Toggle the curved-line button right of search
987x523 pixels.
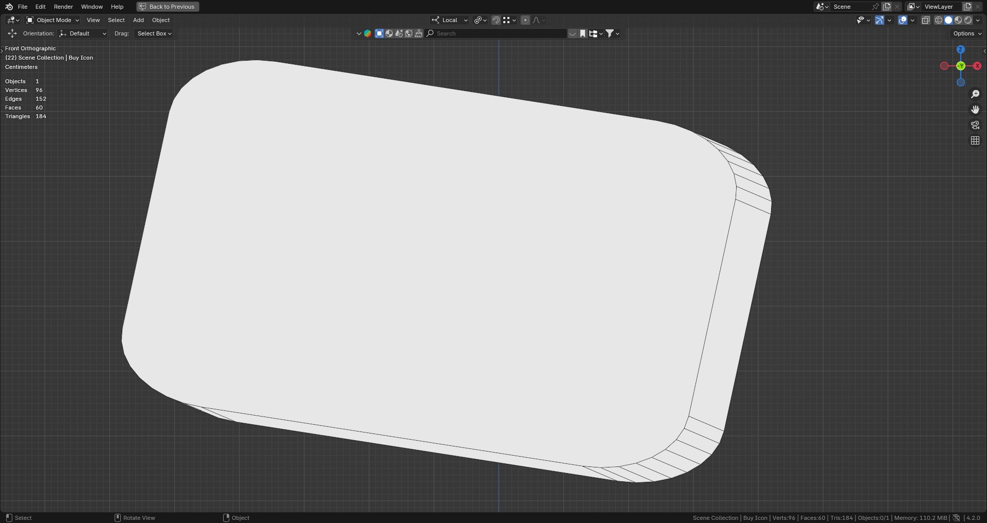pos(572,33)
